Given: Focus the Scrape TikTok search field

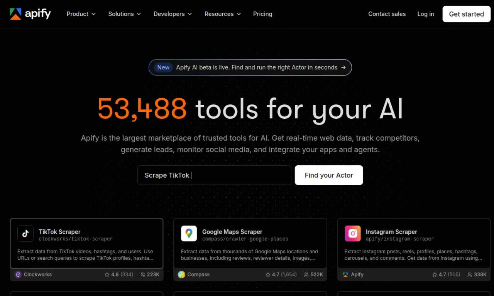Looking at the screenshot, I should (215, 175).
